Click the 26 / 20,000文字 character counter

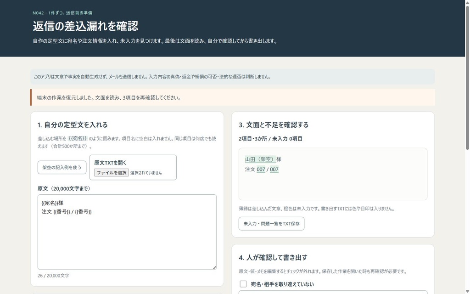click(x=53, y=276)
